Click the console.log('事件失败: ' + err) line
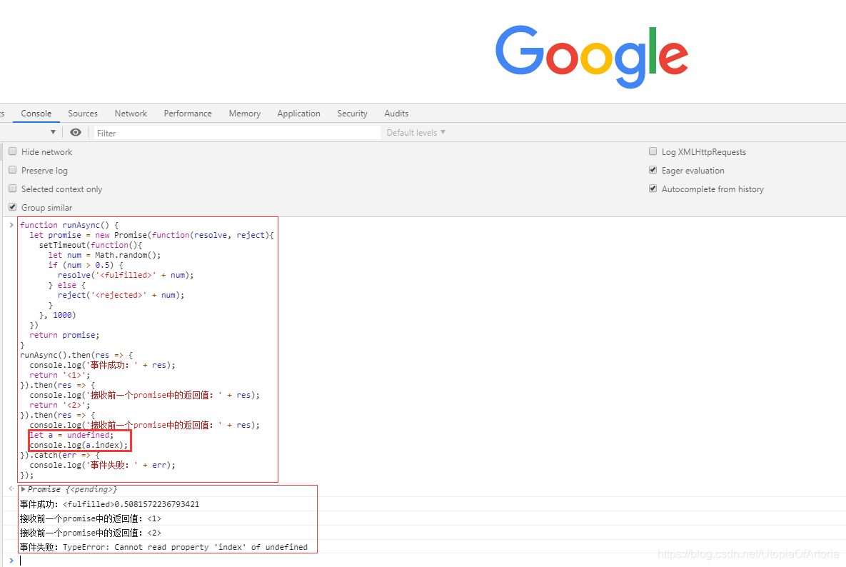The height and width of the screenshot is (567, 846). click(103, 465)
